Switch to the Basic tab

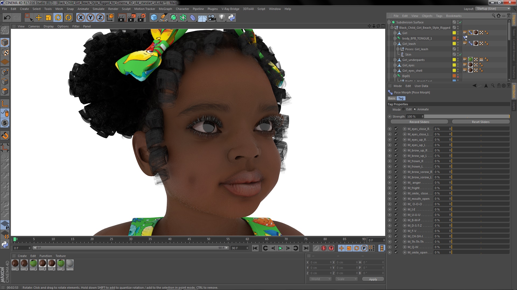tap(392, 98)
